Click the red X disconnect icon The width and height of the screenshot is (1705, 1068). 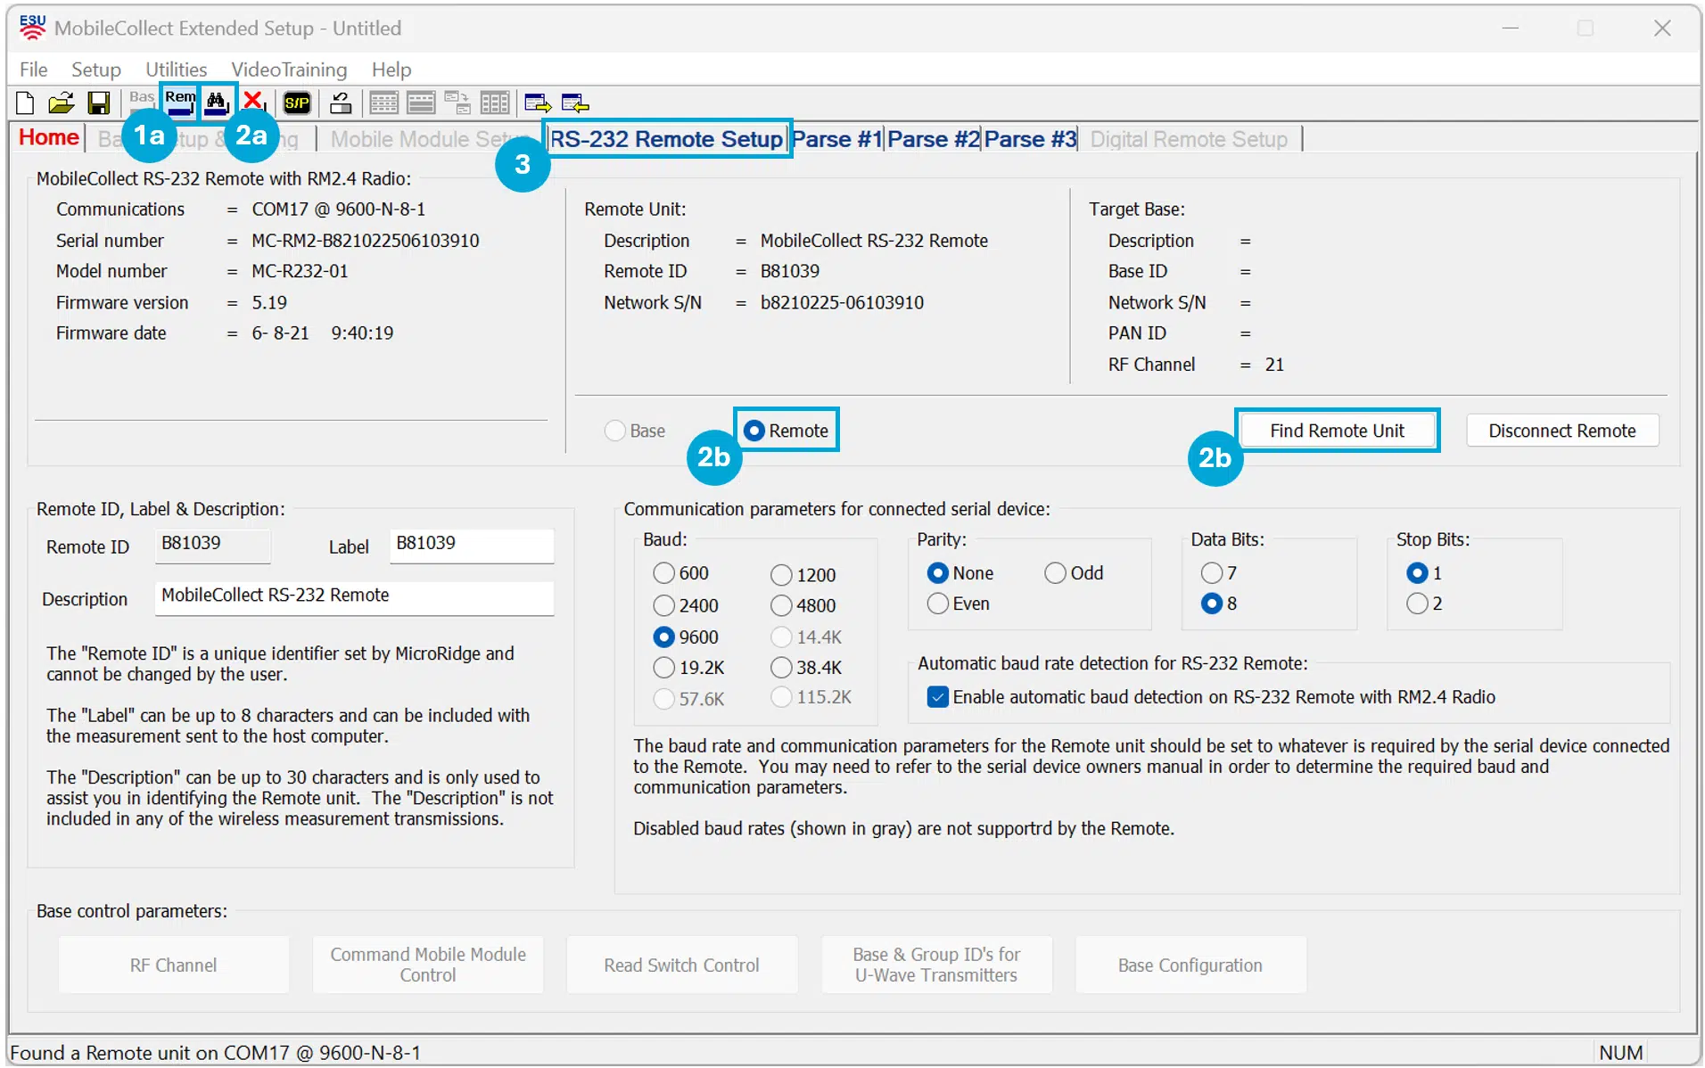click(253, 103)
